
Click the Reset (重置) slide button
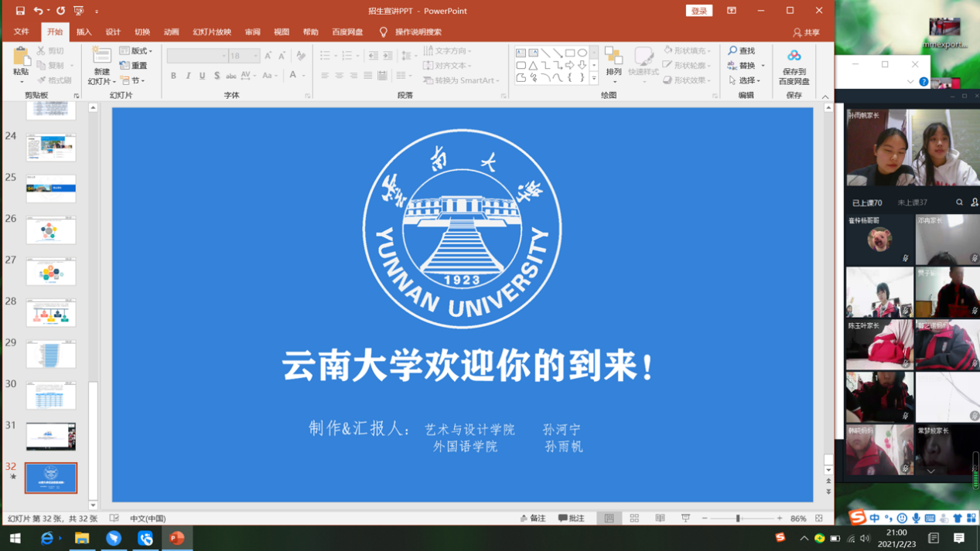point(134,66)
